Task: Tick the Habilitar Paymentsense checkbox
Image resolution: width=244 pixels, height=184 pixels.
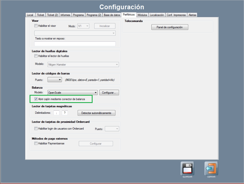Action: click(x=36, y=143)
